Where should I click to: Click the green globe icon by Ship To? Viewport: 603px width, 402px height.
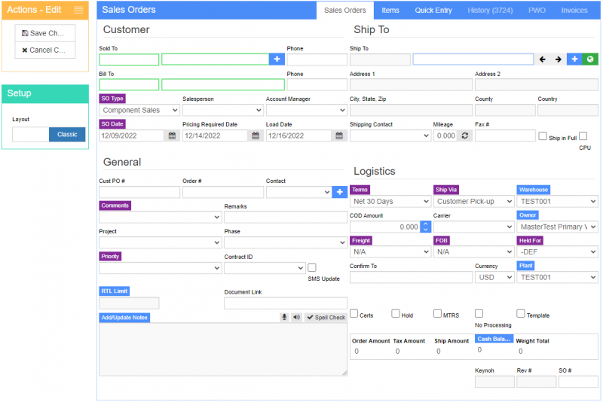pyautogui.click(x=590, y=59)
